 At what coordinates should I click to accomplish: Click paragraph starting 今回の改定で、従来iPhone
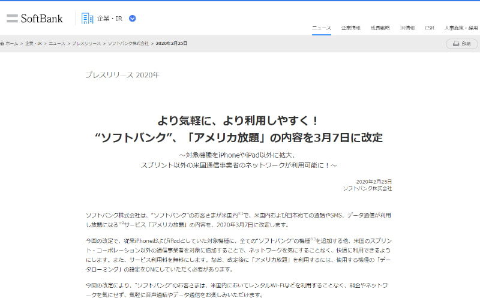tap(239, 255)
